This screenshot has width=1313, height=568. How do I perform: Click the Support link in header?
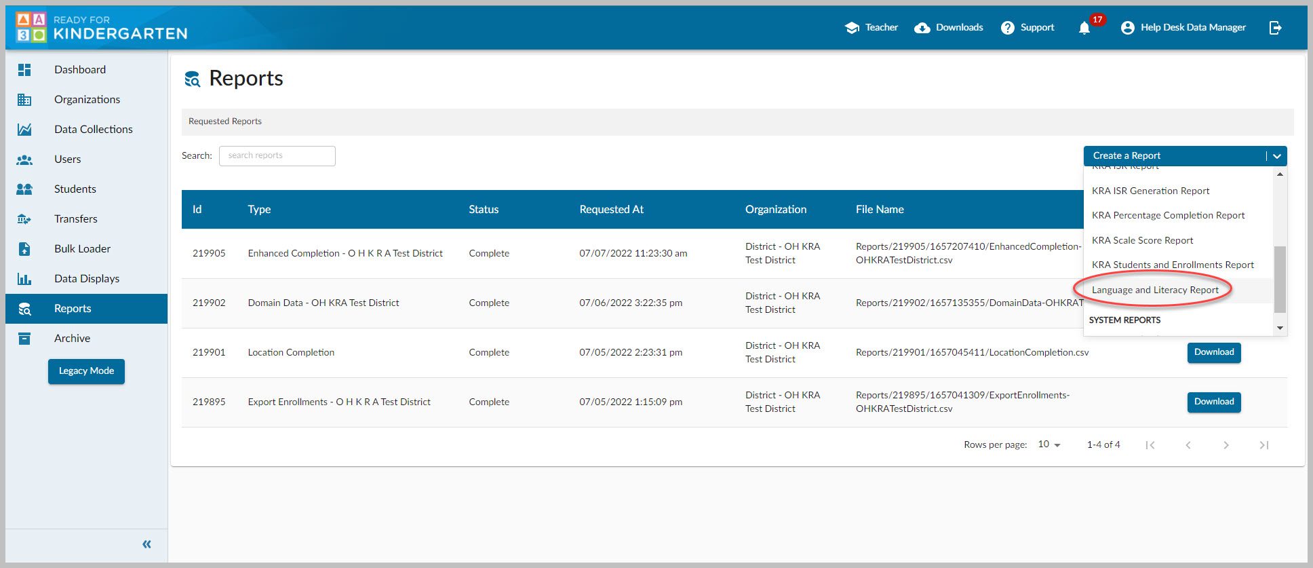(x=1037, y=27)
